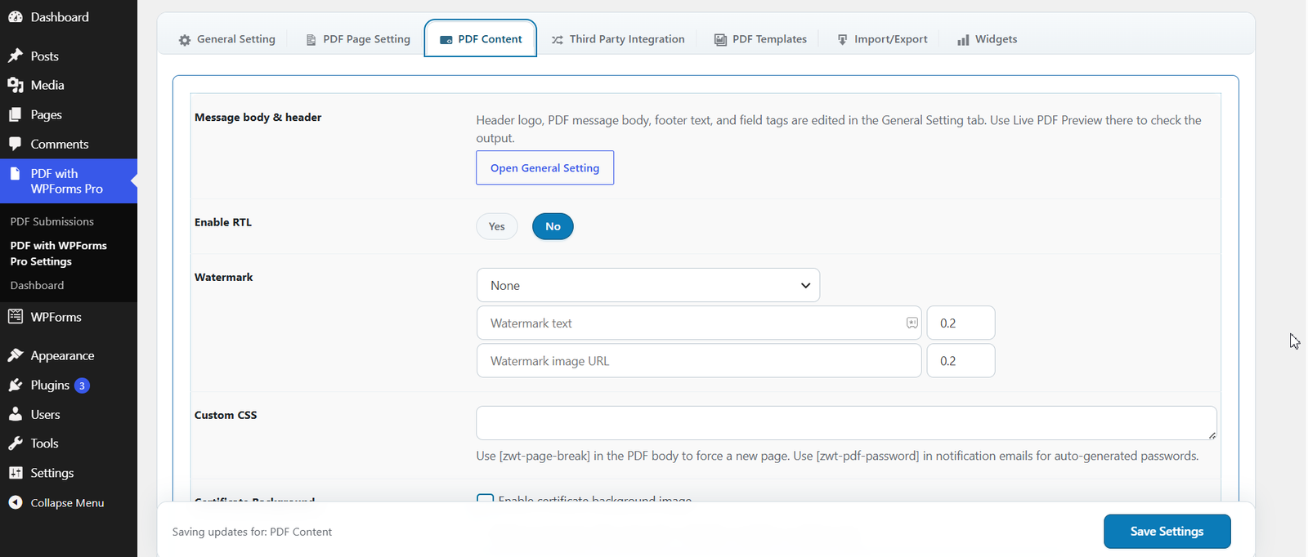Viewport: 1308px width, 557px height.
Task: Open the Watermark type dropdown showing None
Action: 648,285
